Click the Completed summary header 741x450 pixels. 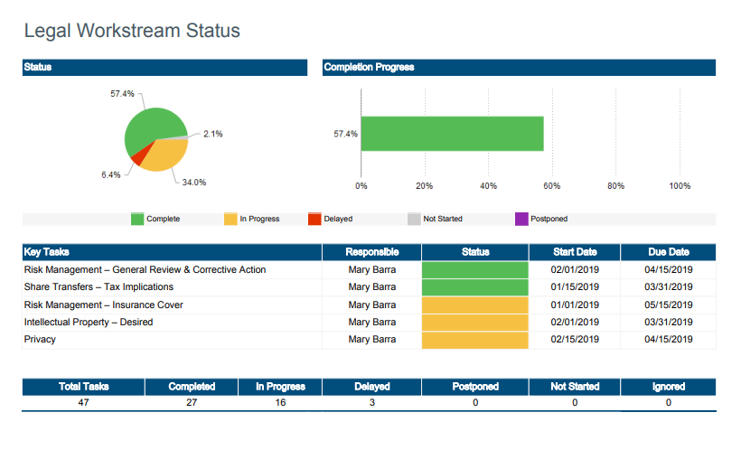tap(192, 387)
